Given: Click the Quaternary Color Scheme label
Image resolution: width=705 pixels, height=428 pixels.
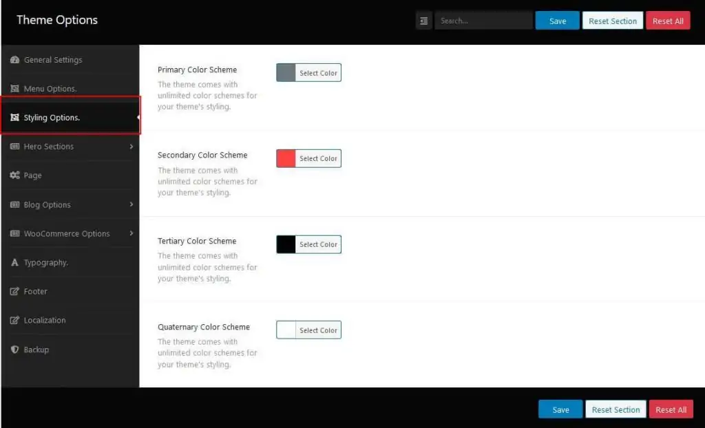Looking at the screenshot, I should click(204, 327).
